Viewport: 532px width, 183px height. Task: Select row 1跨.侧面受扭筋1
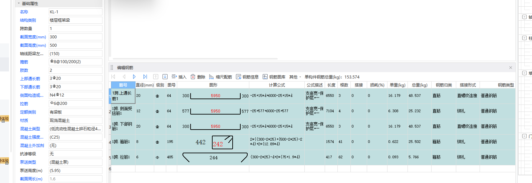[x=122, y=111]
